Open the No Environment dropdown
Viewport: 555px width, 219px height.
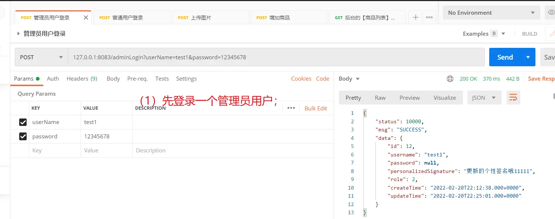(x=491, y=13)
